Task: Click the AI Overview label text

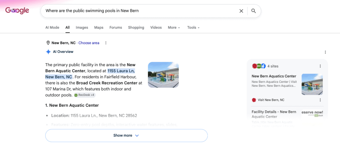Action: [x=63, y=52]
